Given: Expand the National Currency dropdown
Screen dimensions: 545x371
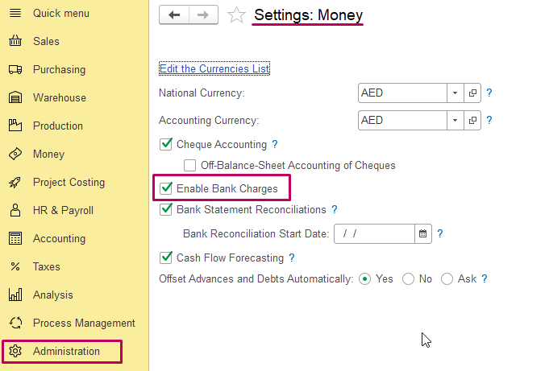Looking at the screenshot, I should click(455, 93).
